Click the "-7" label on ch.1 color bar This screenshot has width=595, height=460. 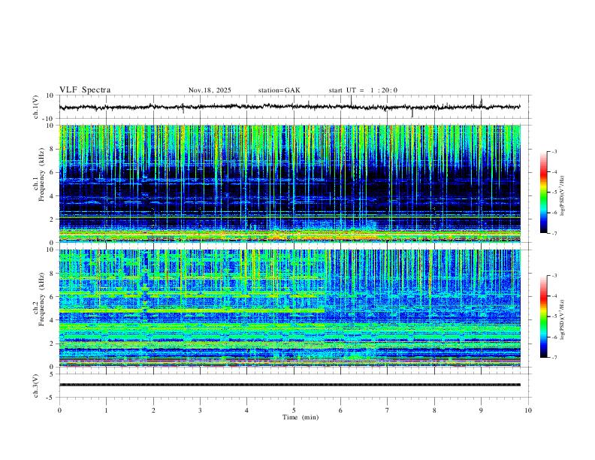[554, 233]
